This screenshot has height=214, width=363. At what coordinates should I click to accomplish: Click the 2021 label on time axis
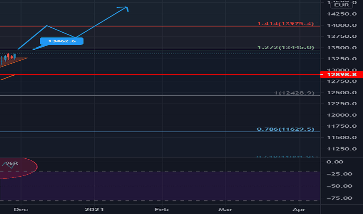click(x=94, y=209)
